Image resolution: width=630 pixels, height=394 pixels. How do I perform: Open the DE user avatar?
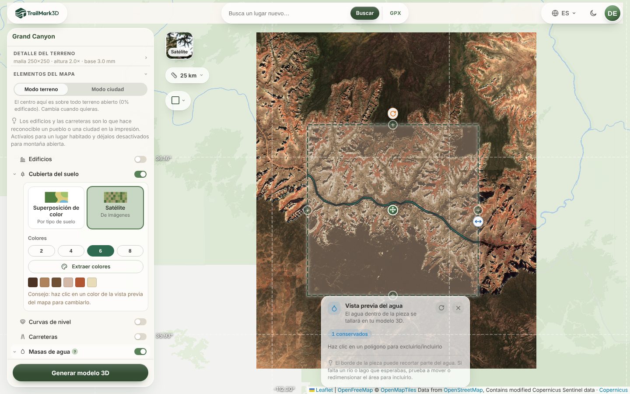612,13
